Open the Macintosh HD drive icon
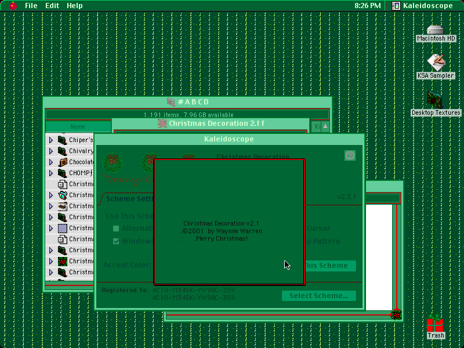This screenshot has height=348, width=464. (436, 30)
